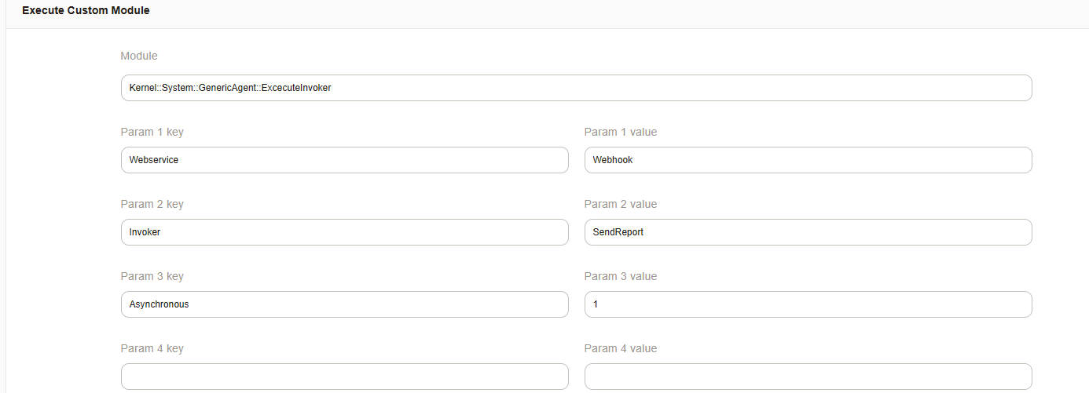This screenshot has width=1089, height=393.
Task: Click the Execute Custom Module header
Action: [x=86, y=11]
